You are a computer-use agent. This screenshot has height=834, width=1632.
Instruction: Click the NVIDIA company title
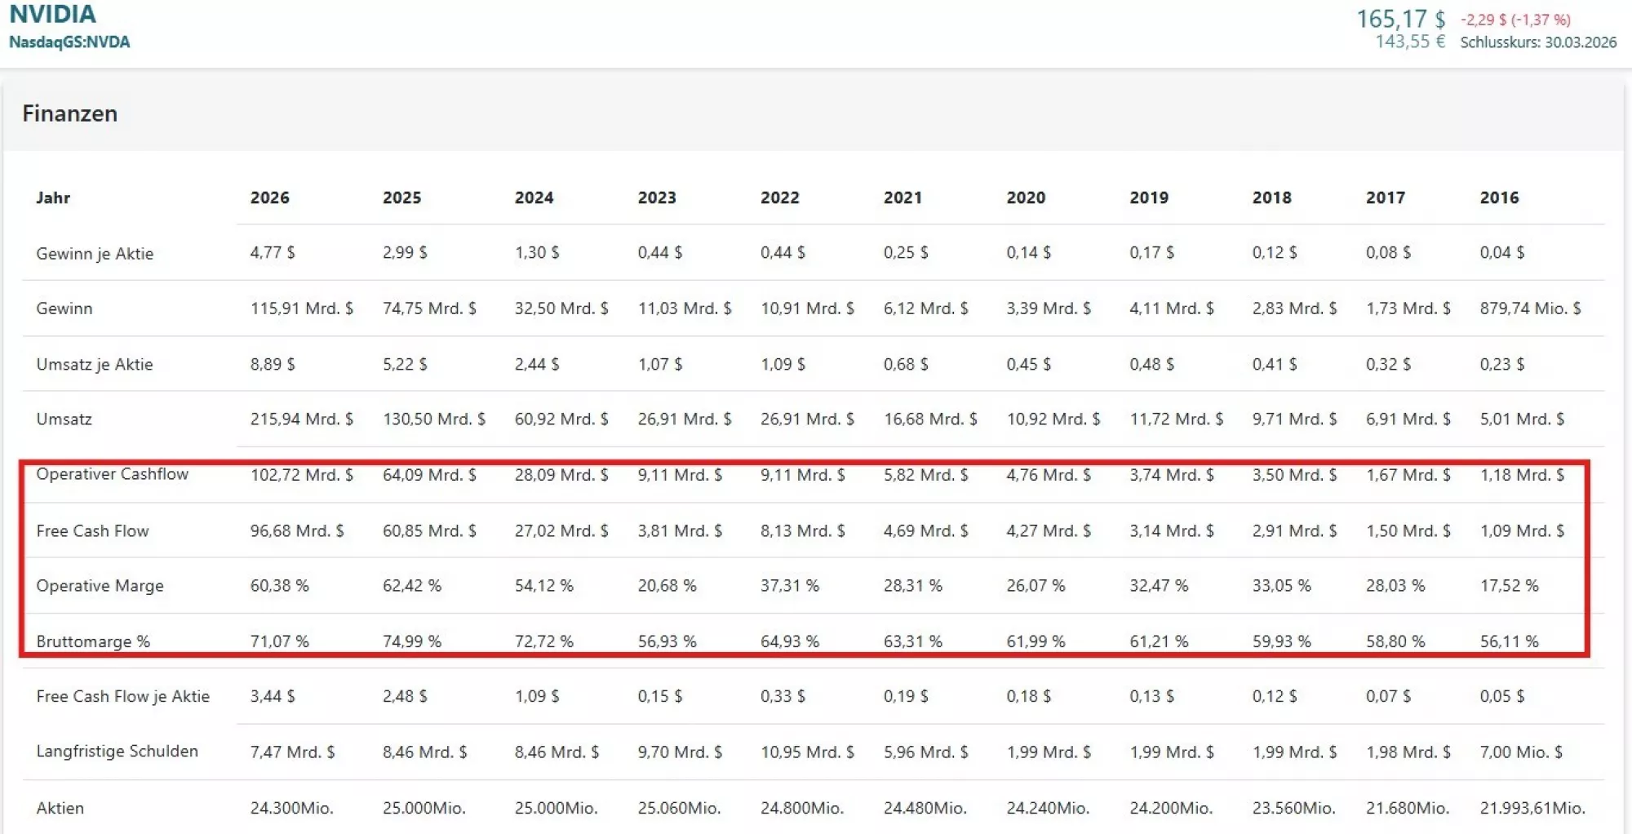[x=52, y=14]
